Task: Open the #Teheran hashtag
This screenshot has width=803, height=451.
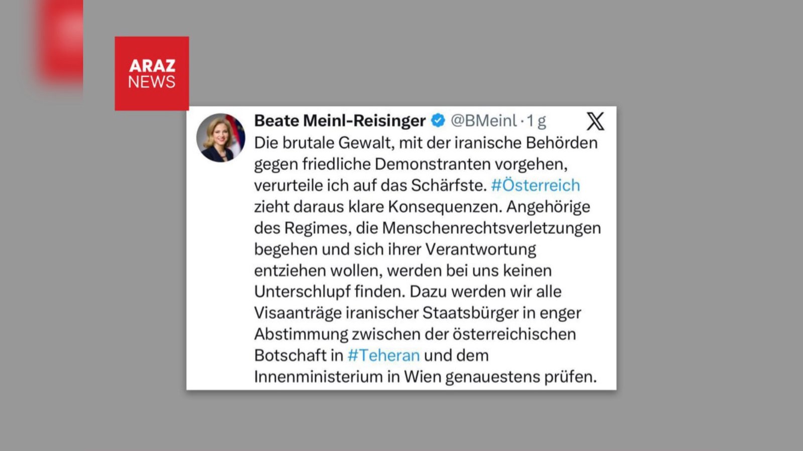Action: [383, 355]
